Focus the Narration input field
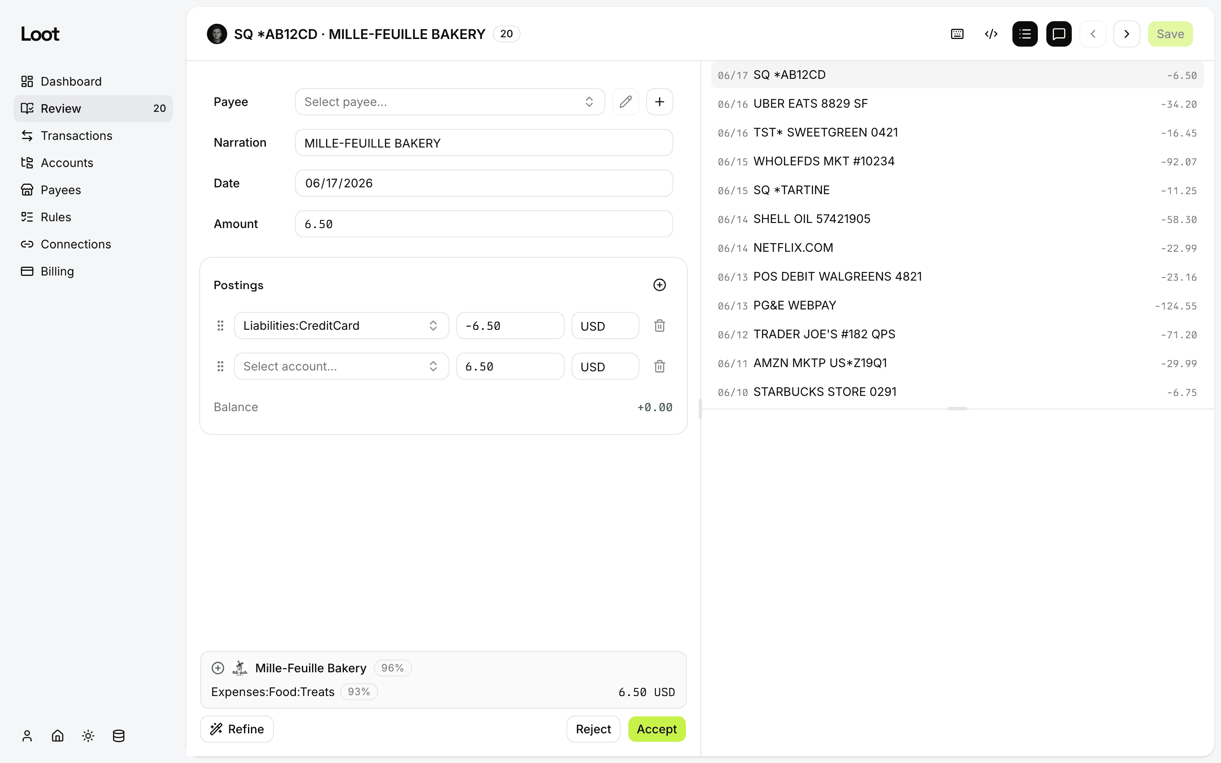 click(484, 143)
